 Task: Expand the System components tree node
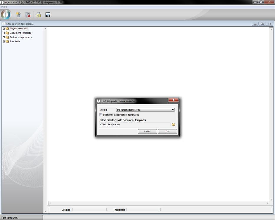4,37
